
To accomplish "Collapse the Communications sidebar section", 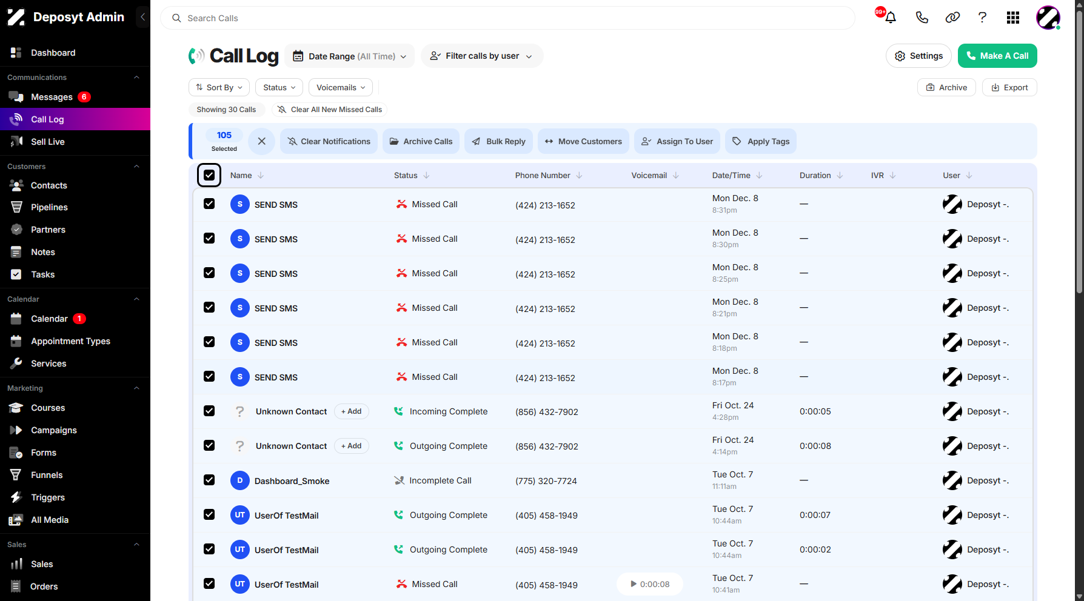I will point(136,77).
